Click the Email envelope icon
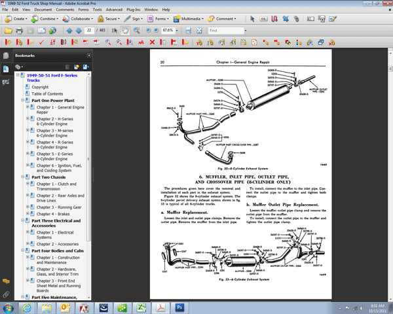393x314 pixels. click(x=41, y=31)
